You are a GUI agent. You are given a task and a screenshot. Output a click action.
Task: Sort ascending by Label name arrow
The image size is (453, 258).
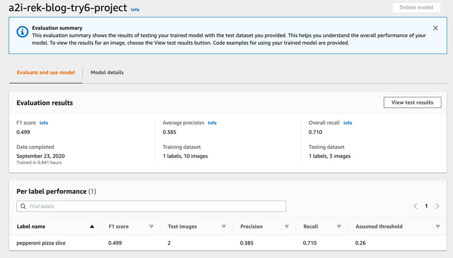[x=92, y=226]
